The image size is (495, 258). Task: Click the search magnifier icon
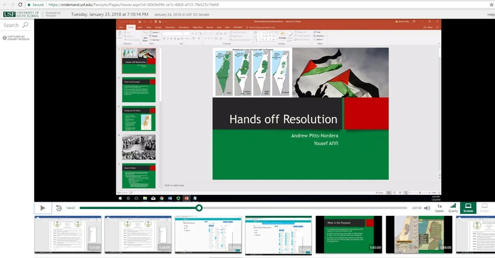pyautogui.click(x=25, y=25)
